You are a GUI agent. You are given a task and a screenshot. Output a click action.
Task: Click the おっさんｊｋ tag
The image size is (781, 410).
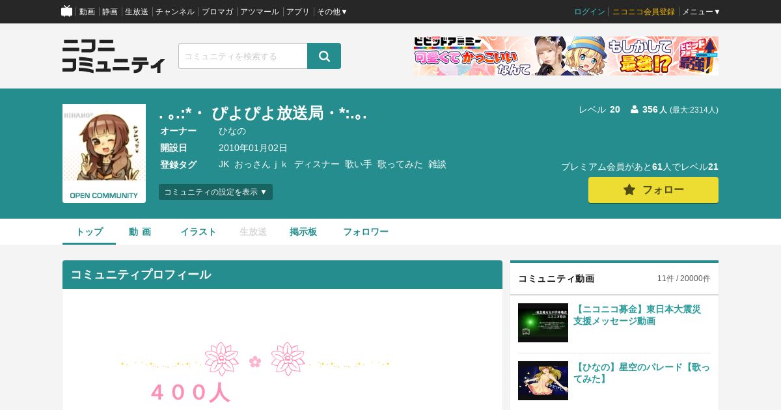pyautogui.click(x=262, y=165)
